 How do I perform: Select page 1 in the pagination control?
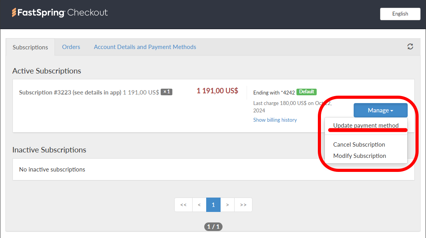[213, 205]
